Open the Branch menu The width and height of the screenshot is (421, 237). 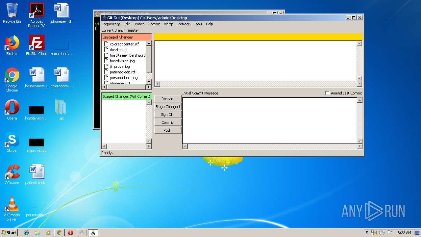tap(139, 24)
